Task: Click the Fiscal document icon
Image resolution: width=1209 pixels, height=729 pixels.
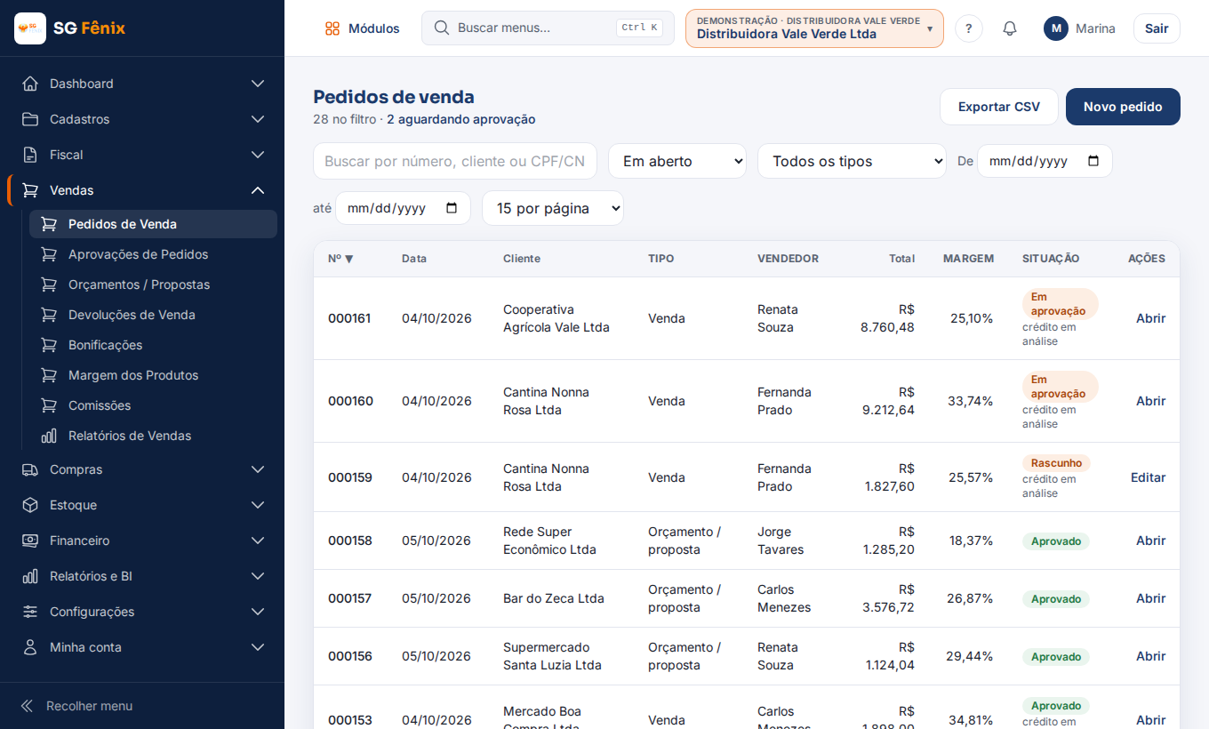Action: tap(30, 155)
